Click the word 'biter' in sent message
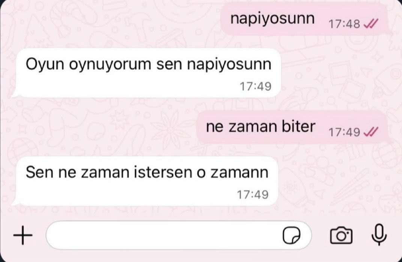This screenshot has width=402, height=262. tap(298, 126)
